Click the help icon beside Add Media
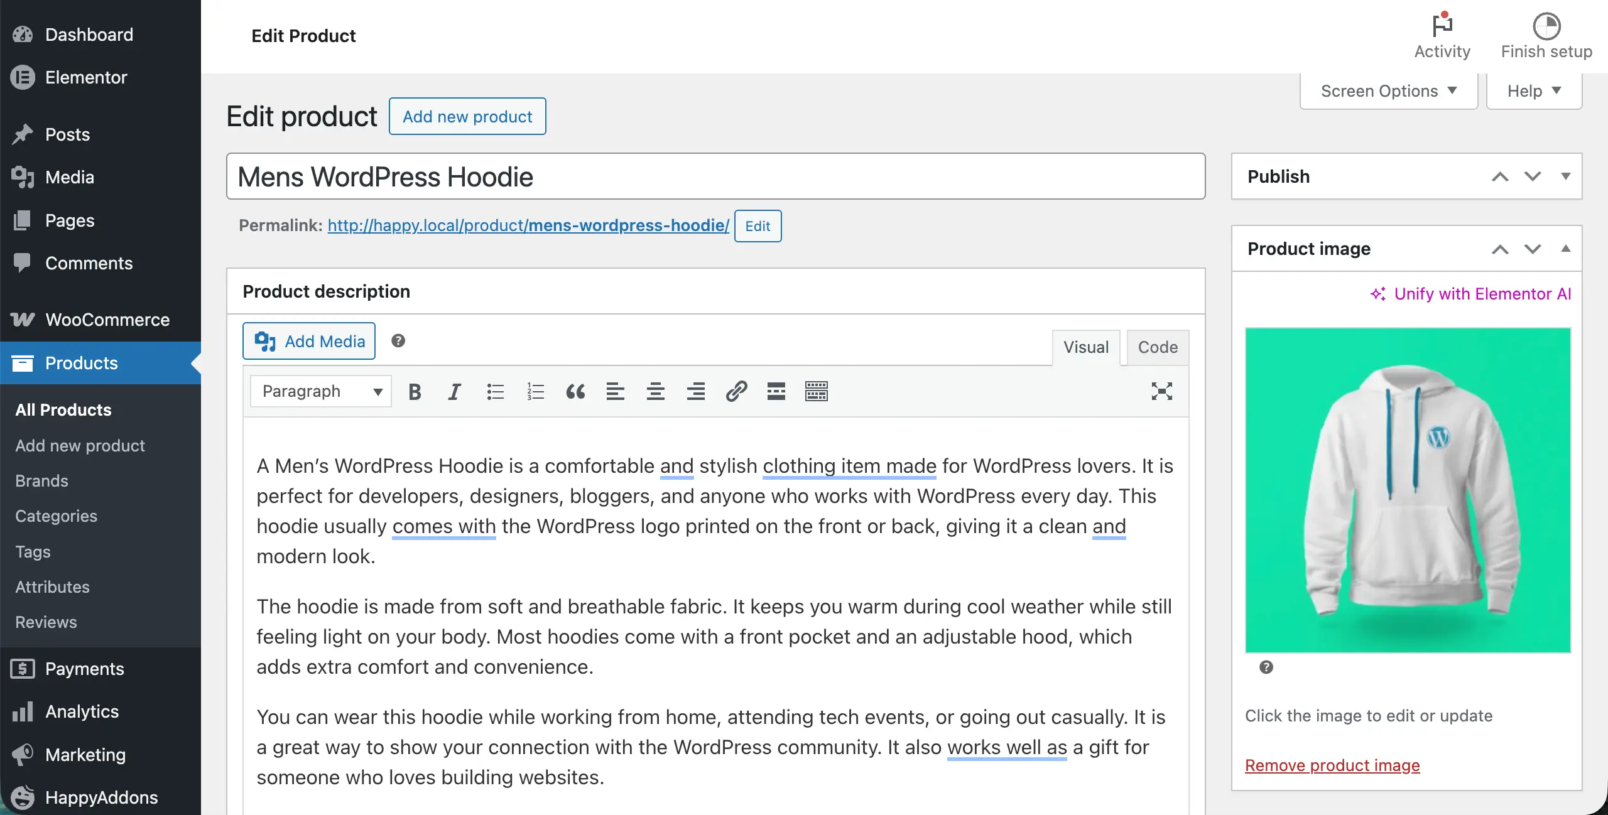Screen dimensions: 1608x815 tap(398, 340)
